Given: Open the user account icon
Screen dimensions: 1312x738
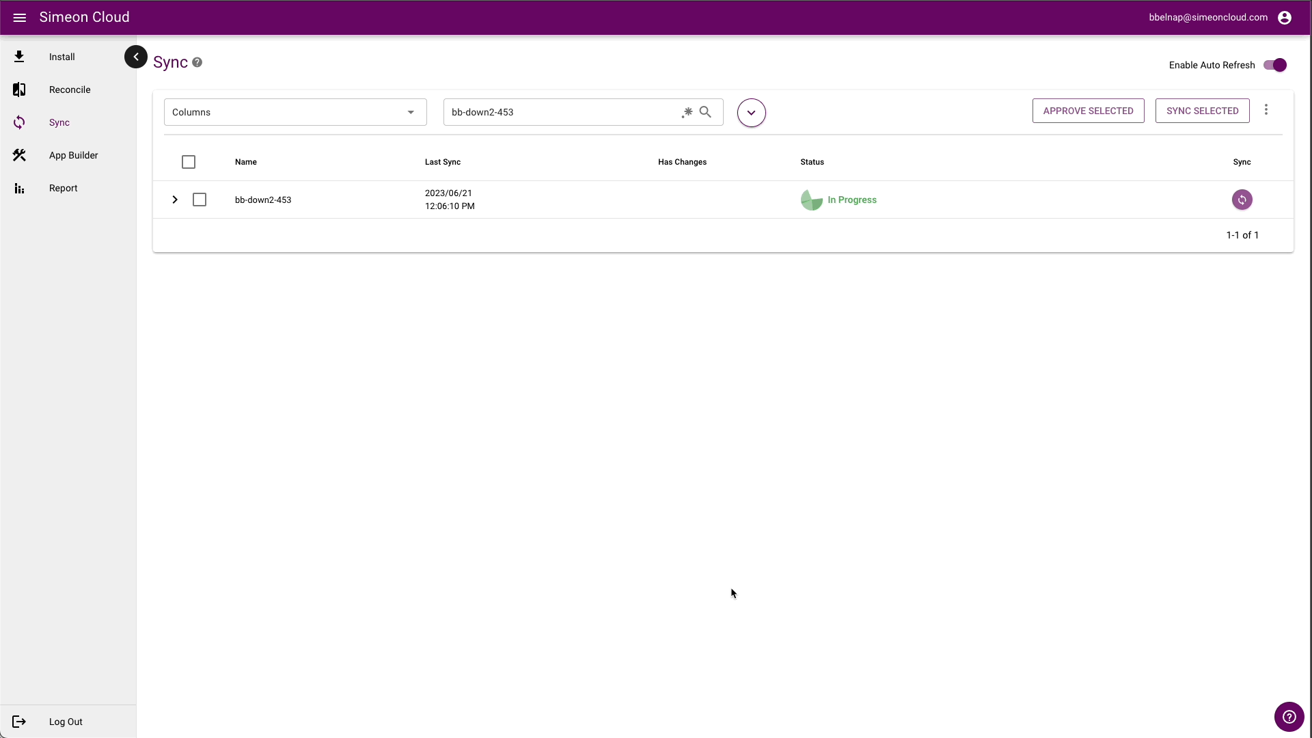Looking at the screenshot, I should coord(1285,17).
